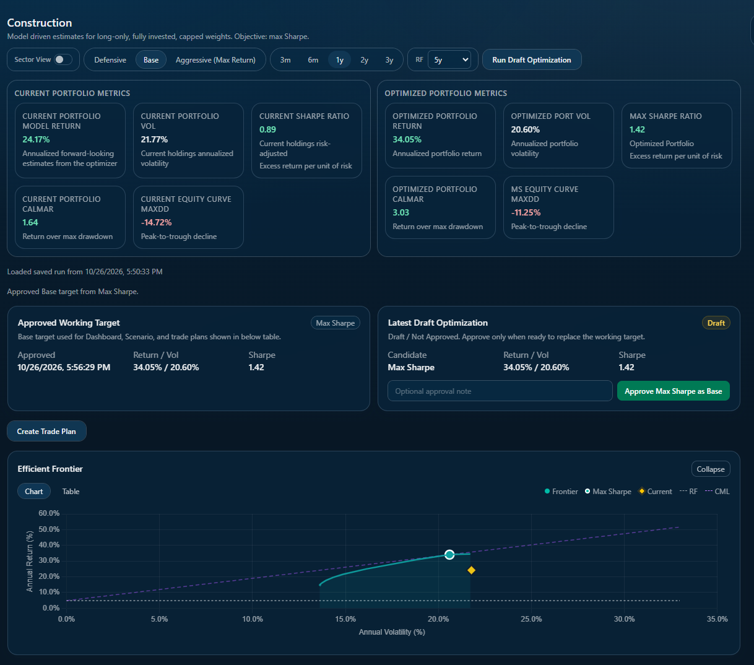754x665 pixels.
Task: Choose the 6m lookback period
Action: pyautogui.click(x=313, y=60)
